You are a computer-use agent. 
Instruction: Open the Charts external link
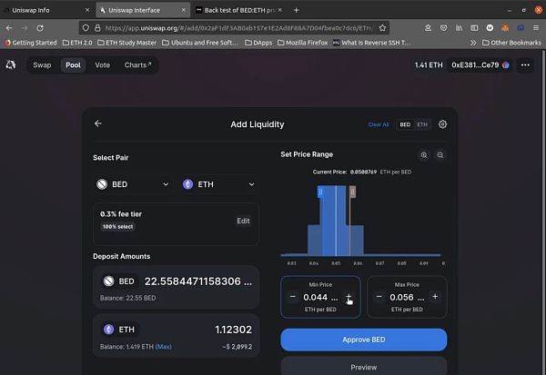point(137,65)
